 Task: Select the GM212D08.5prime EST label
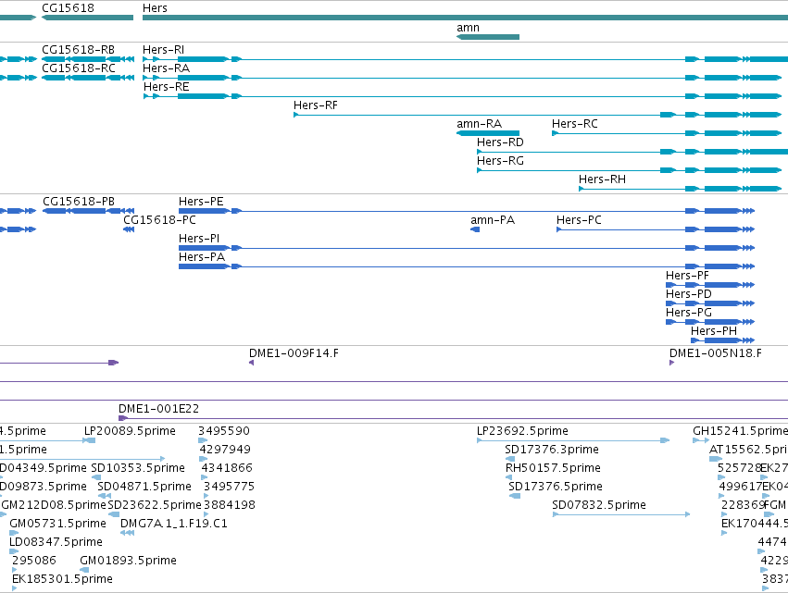pyautogui.click(x=54, y=506)
